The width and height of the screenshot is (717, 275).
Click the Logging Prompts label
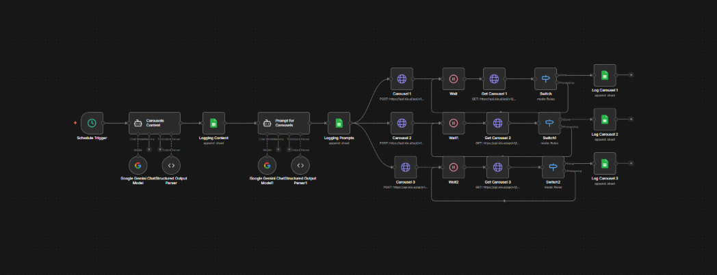[x=339, y=138]
